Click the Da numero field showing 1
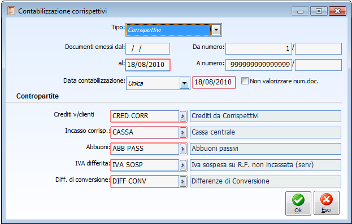The image size is (352, 224). coord(259,49)
